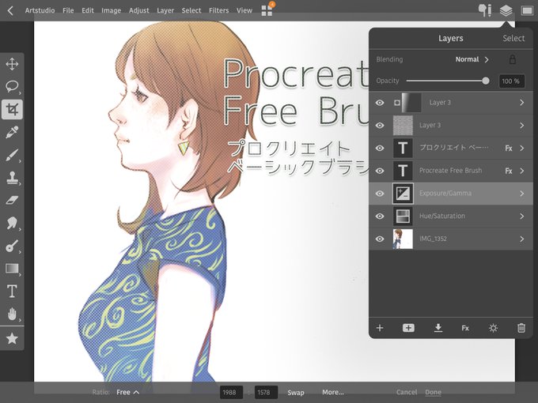This screenshot has height=403, width=538.
Task: Click Select in the Layers panel header
Action: pyautogui.click(x=513, y=38)
